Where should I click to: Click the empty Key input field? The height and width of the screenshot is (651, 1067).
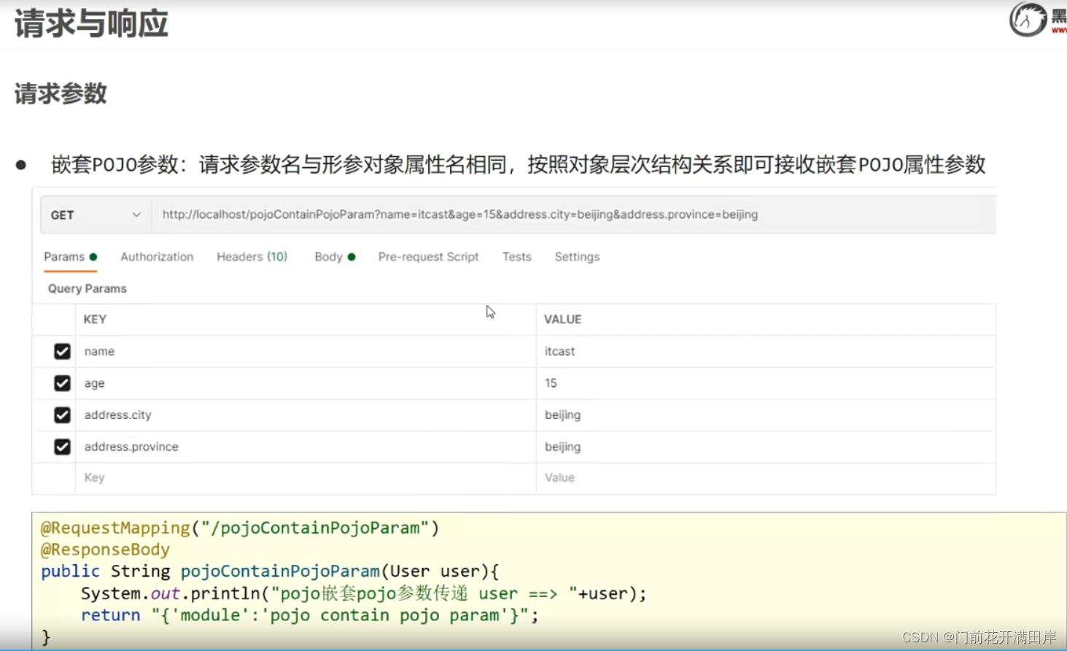click(306, 478)
